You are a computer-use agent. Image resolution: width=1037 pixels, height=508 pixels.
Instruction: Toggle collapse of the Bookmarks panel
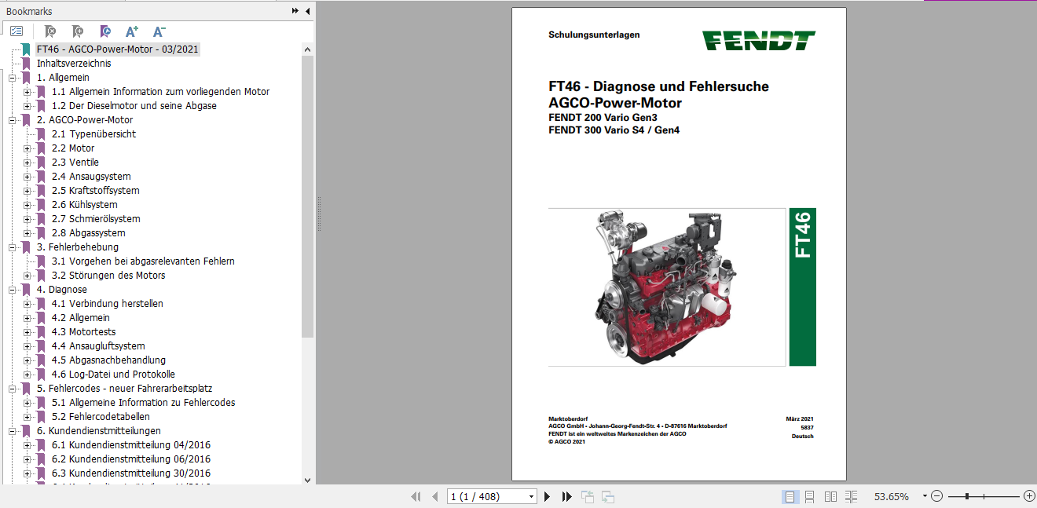(x=306, y=10)
